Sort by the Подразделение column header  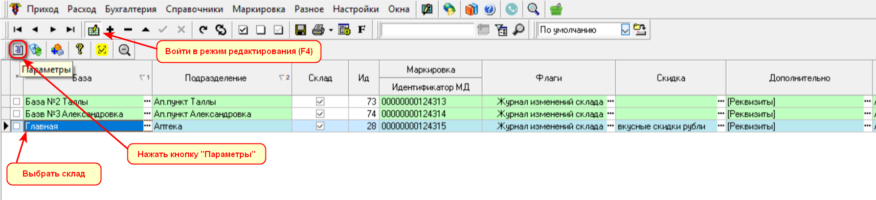point(222,78)
